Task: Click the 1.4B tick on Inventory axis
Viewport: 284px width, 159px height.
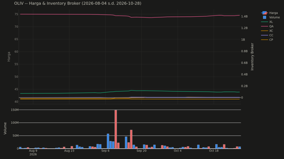Action: tap(244, 16)
